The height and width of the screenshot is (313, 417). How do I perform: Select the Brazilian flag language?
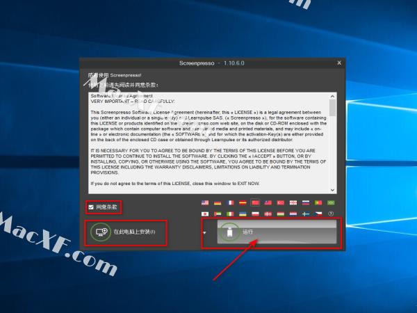click(x=331, y=203)
